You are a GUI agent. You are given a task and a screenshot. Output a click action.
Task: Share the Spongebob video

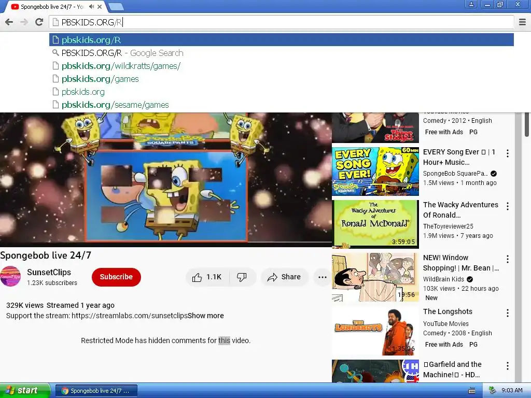pos(284,277)
